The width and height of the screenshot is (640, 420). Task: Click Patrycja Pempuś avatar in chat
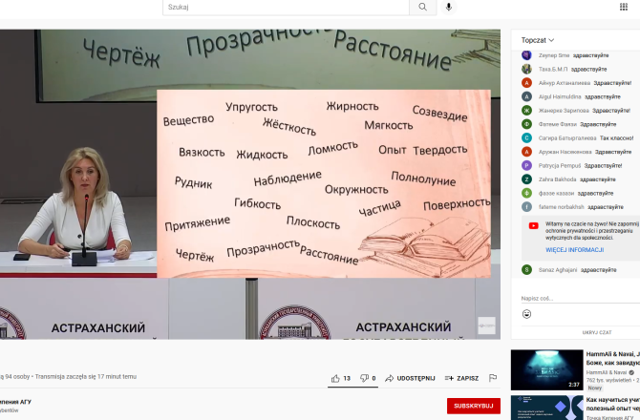click(526, 165)
